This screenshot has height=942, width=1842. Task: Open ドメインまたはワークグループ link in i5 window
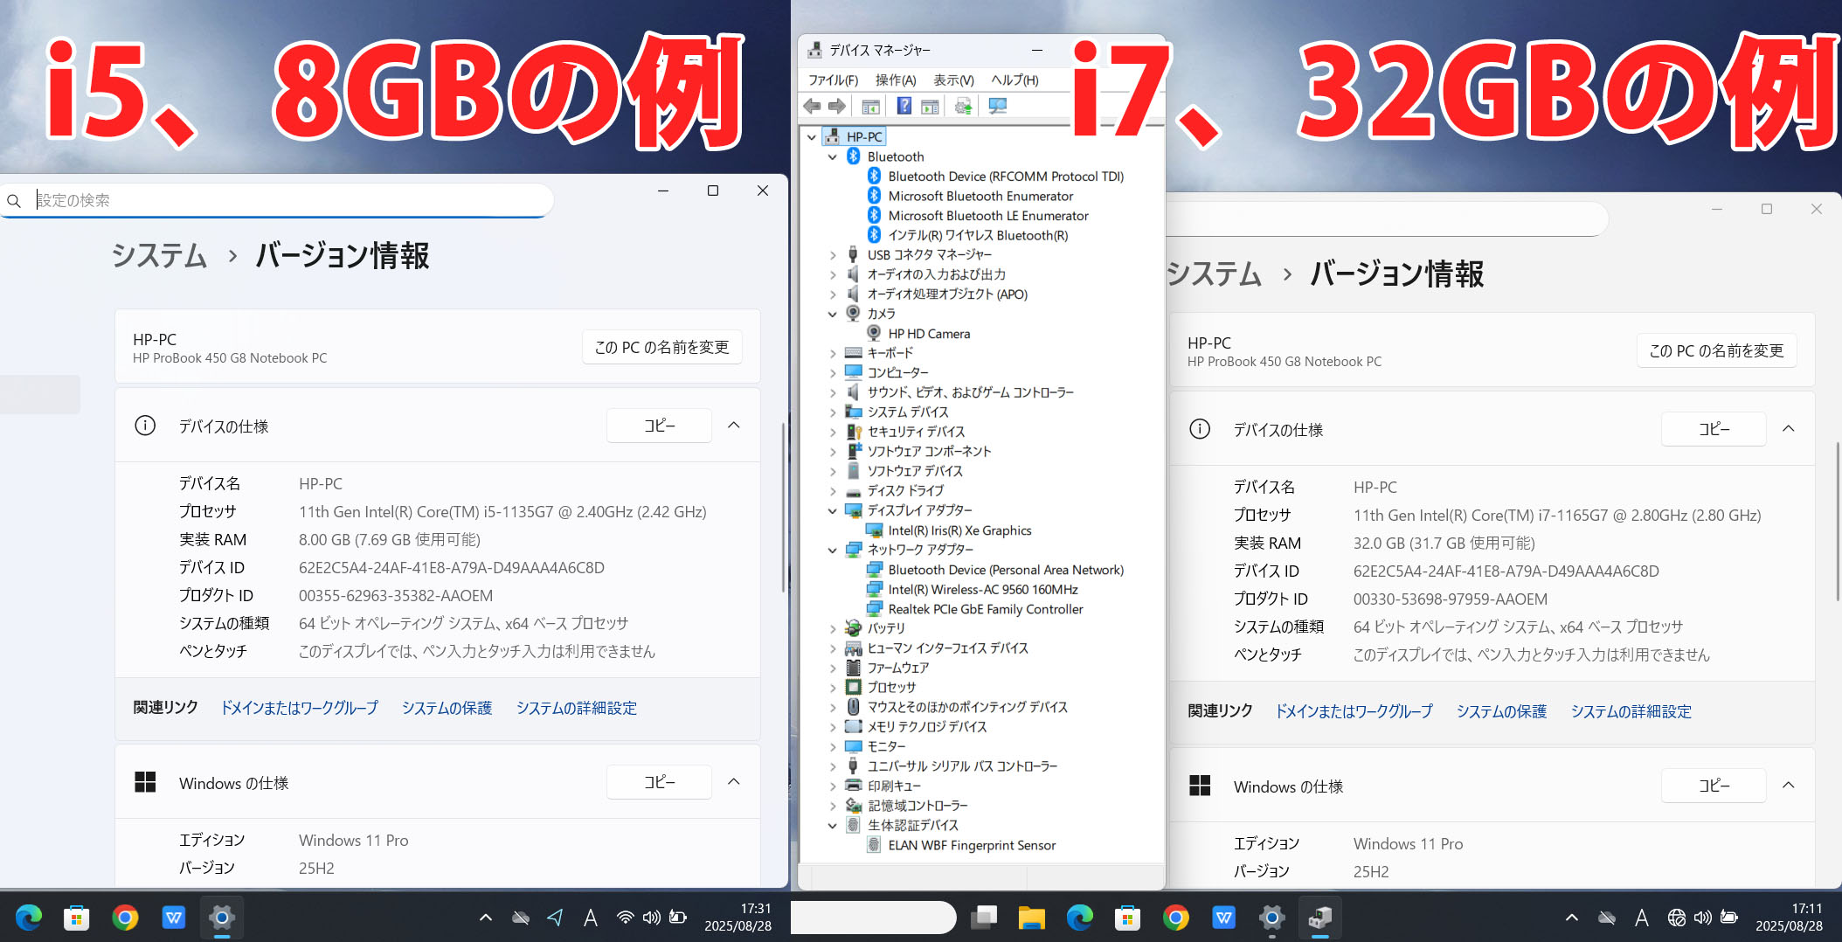coord(300,708)
